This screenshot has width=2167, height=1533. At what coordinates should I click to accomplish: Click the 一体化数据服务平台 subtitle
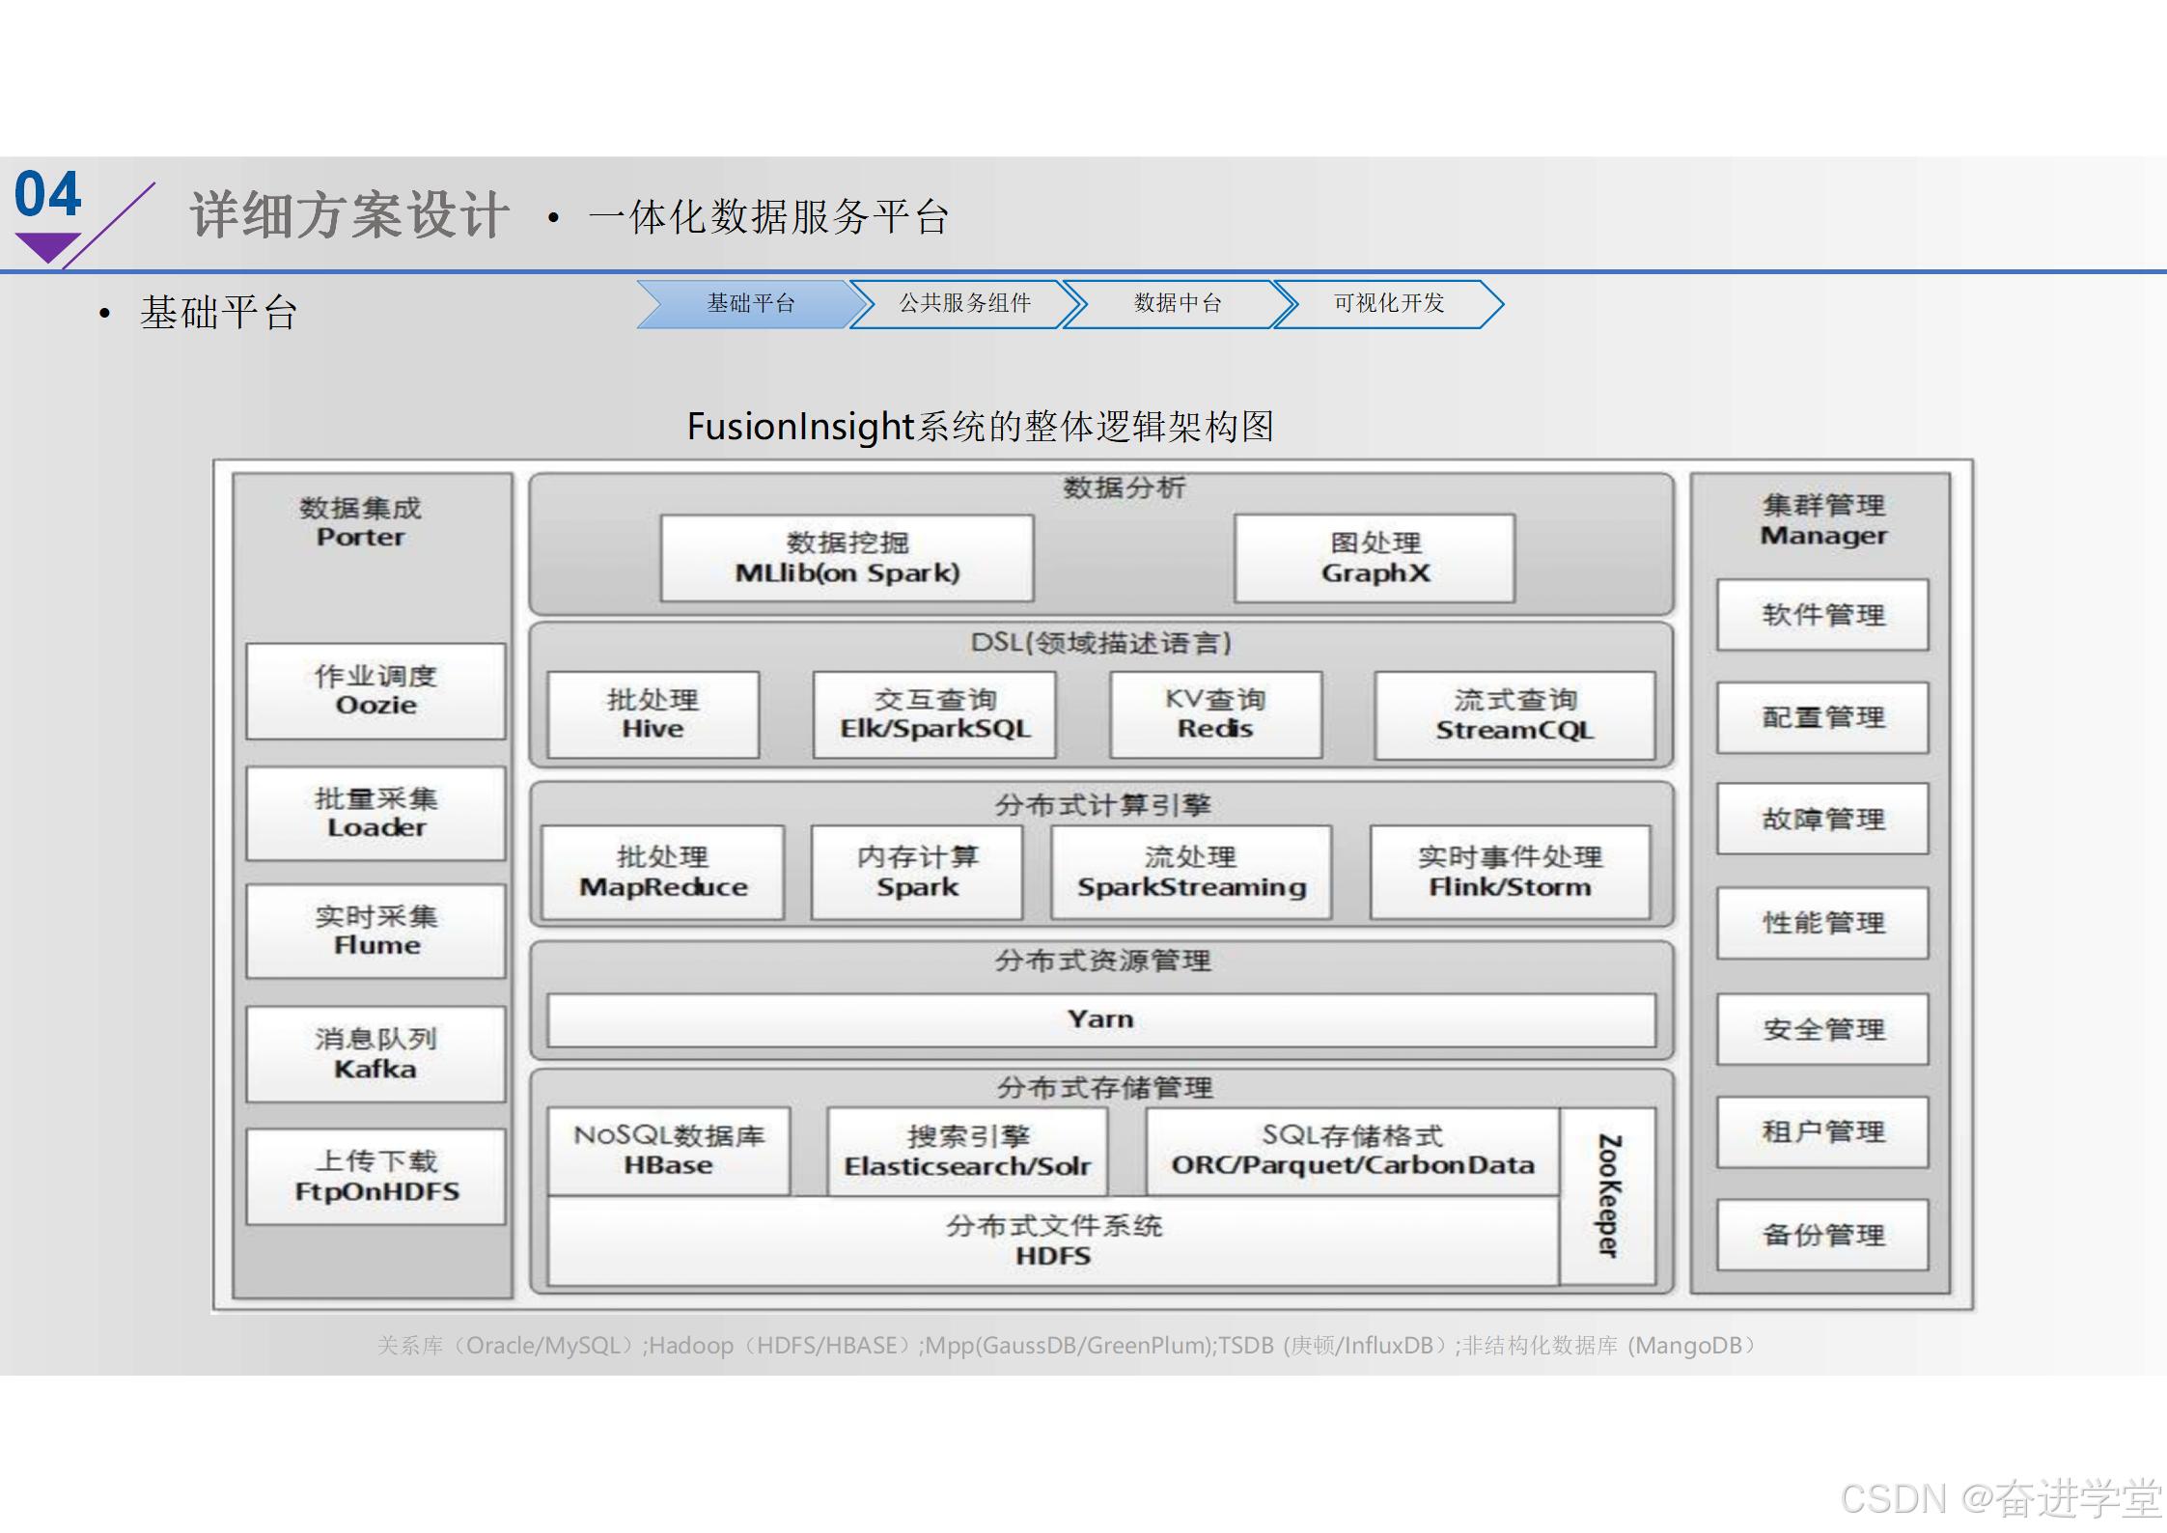(x=769, y=217)
